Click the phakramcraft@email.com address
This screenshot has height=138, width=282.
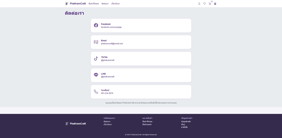[x=112, y=44]
